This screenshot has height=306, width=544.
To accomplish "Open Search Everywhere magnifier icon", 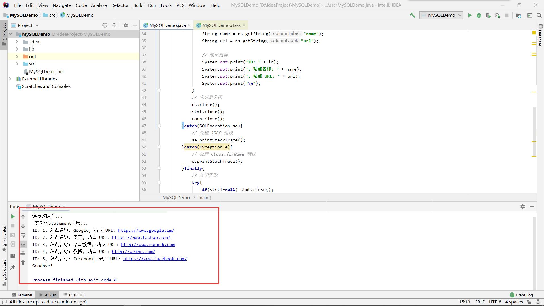I will pos(539,15).
